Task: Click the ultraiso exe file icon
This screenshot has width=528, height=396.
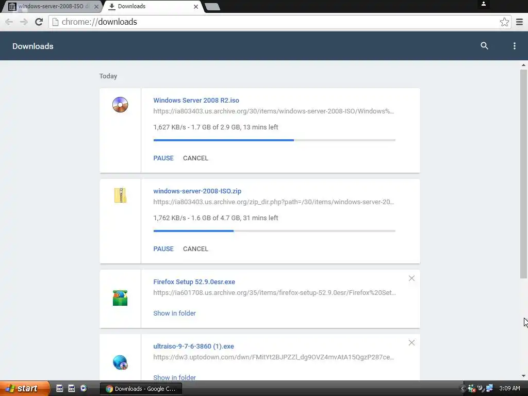Action: 120,362
